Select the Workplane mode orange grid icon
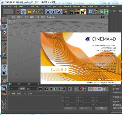 click(x=4, y=37)
